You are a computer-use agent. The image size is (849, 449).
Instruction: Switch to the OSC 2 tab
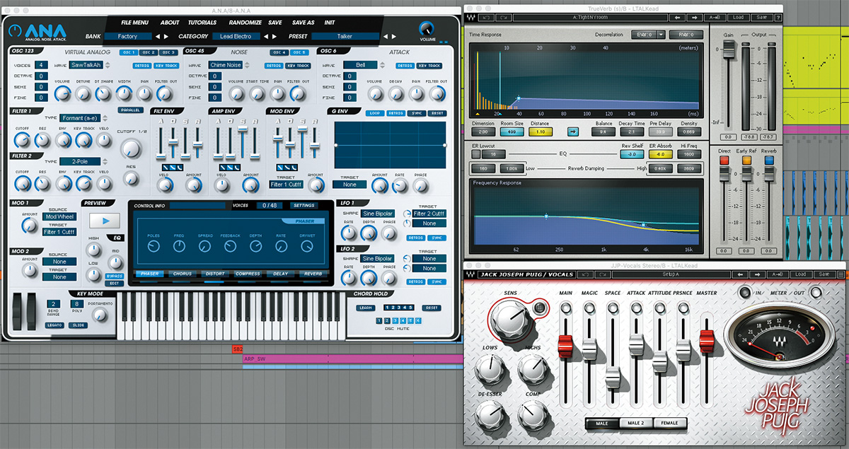click(147, 52)
